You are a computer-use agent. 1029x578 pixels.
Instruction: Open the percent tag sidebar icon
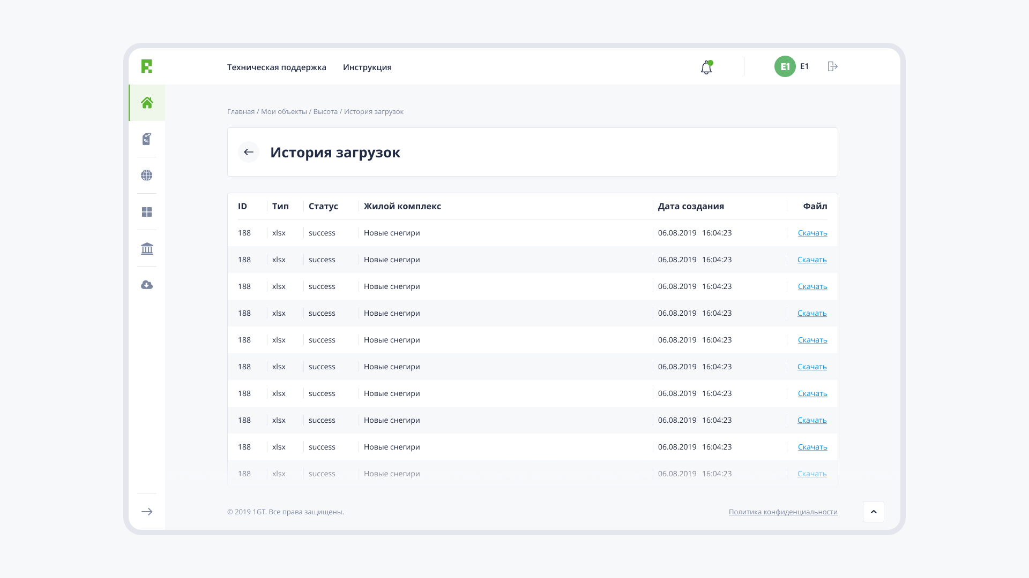coord(147,139)
